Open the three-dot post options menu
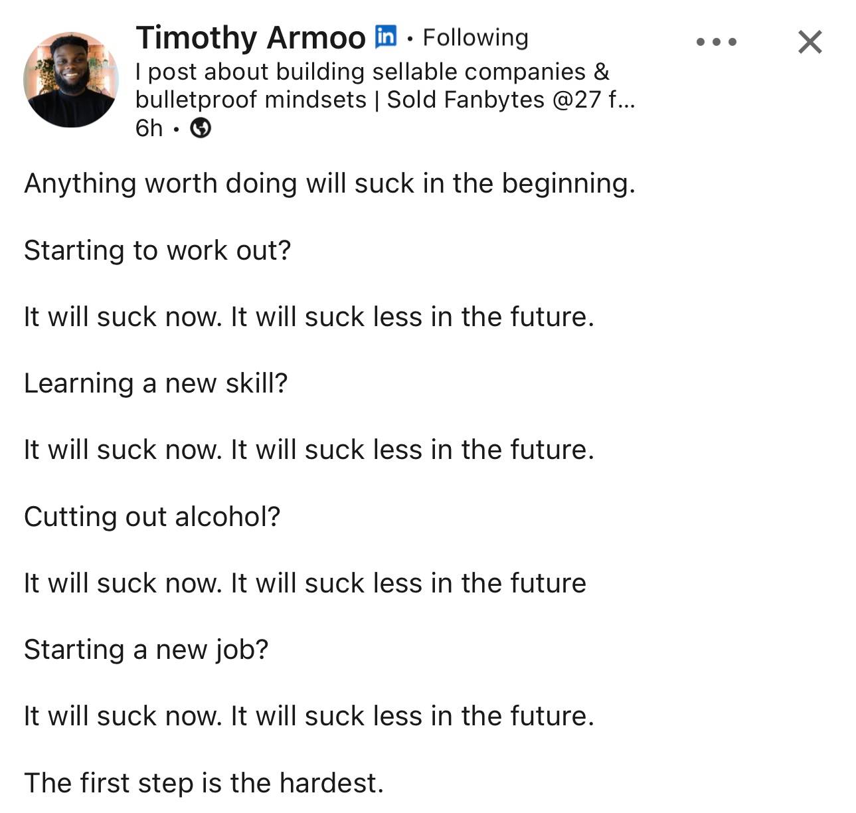This screenshot has height=813, width=856. pyautogui.click(x=716, y=42)
